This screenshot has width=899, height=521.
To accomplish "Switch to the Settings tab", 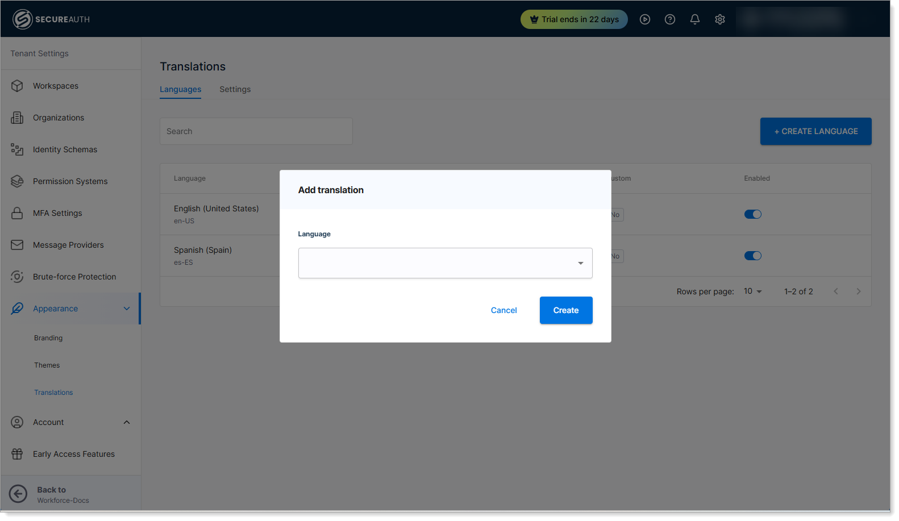I will pyautogui.click(x=235, y=89).
